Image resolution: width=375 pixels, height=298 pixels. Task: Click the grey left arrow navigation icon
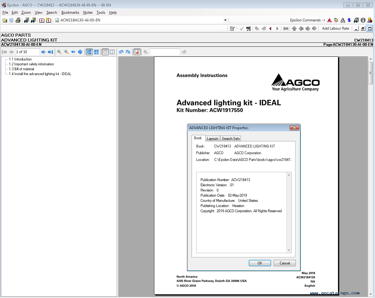pos(301,28)
